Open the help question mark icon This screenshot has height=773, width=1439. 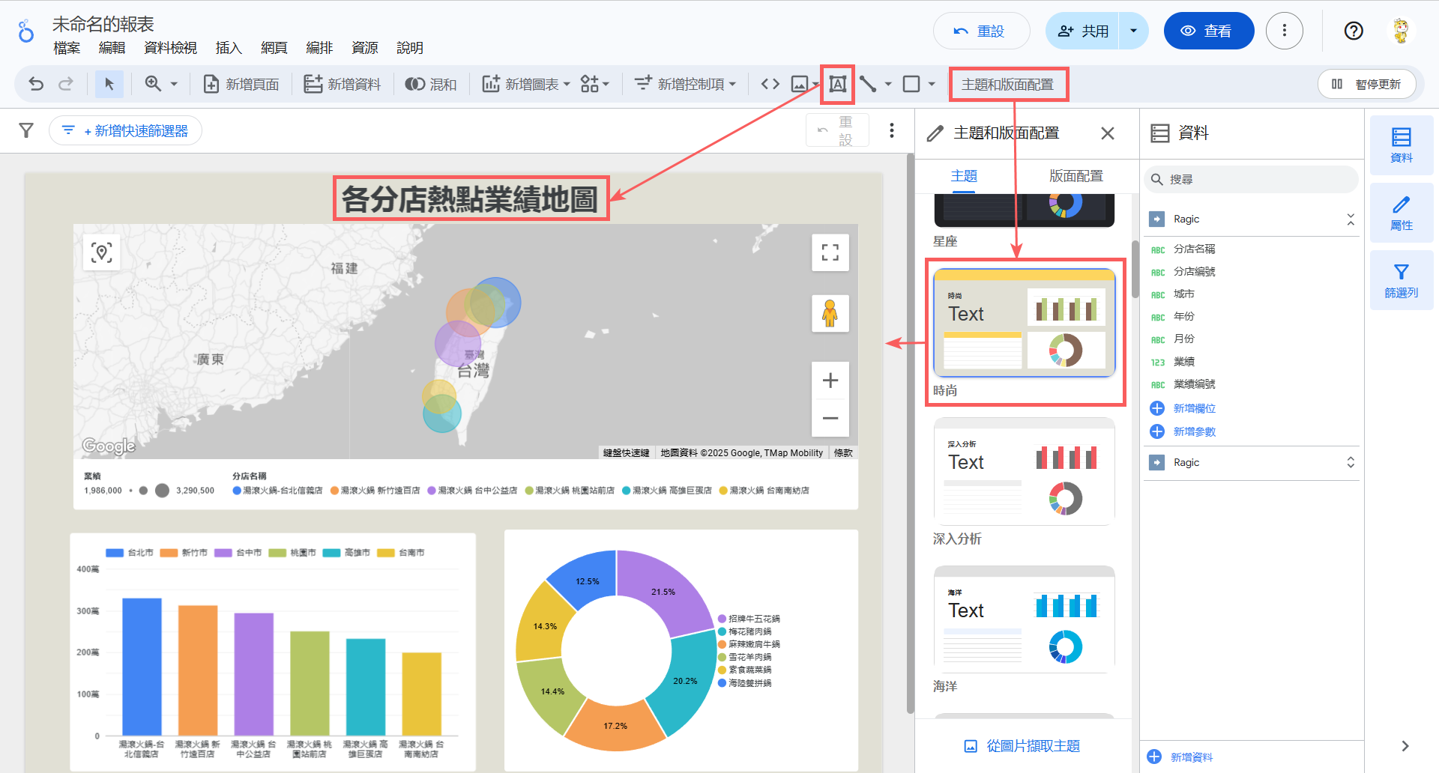click(x=1354, y=31)
